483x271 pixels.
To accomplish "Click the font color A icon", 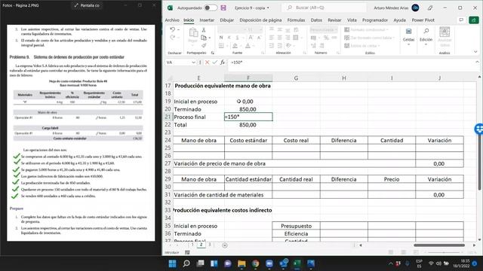I will tap(248, 45).
